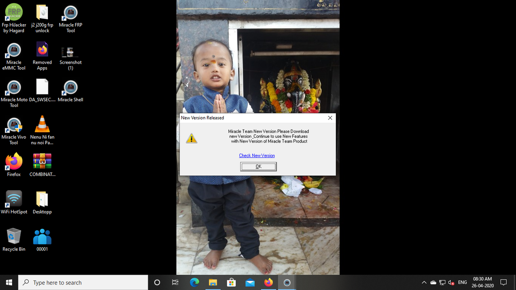Open File Explorer from the taskbar
Screen dimensions: 516x290
tap(213, 282)
